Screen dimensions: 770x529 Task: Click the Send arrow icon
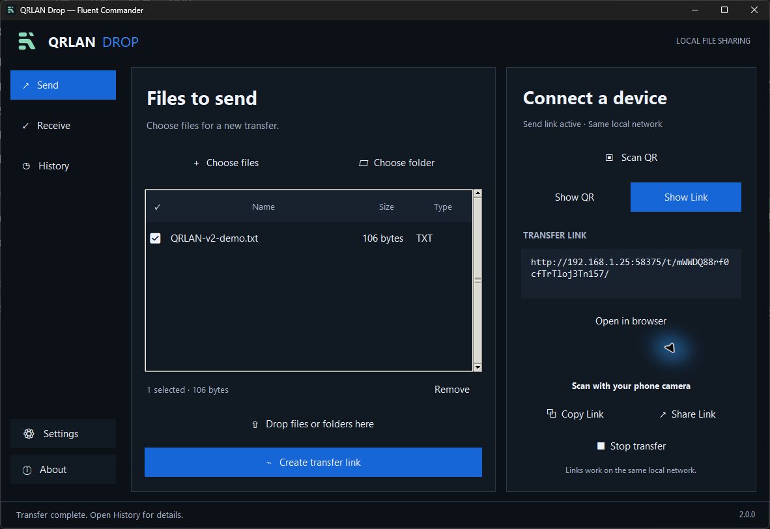coord(26,85)
